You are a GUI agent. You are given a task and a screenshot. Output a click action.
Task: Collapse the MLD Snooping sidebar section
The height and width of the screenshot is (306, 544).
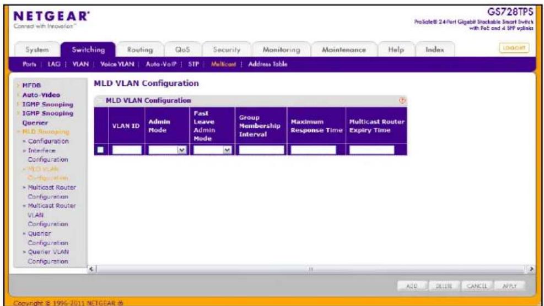point(45,132)
